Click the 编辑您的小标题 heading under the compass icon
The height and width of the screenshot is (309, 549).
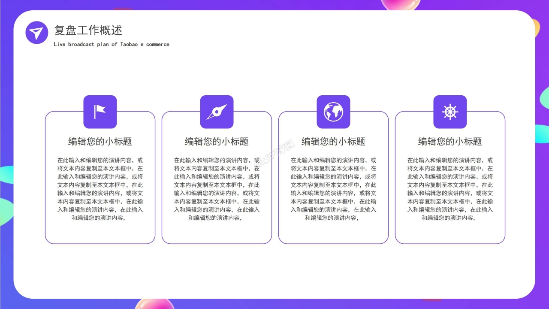[x=217, y=142]
